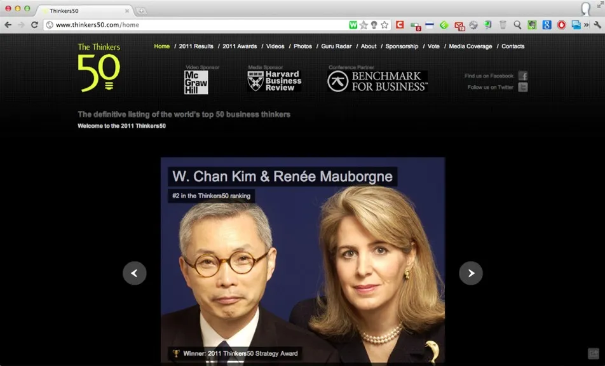Screen dimensions: 605x366
Task: Click the gear extension icon in toolbar
Action: point(473,25)
